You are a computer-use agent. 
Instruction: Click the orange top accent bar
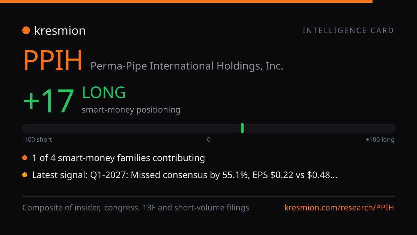coord(186,1)
